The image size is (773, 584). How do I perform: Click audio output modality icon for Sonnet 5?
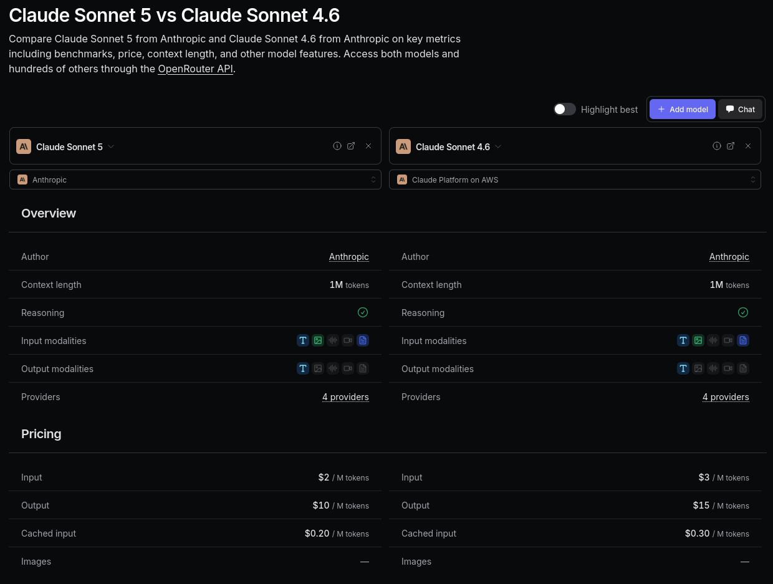(333, 368)
